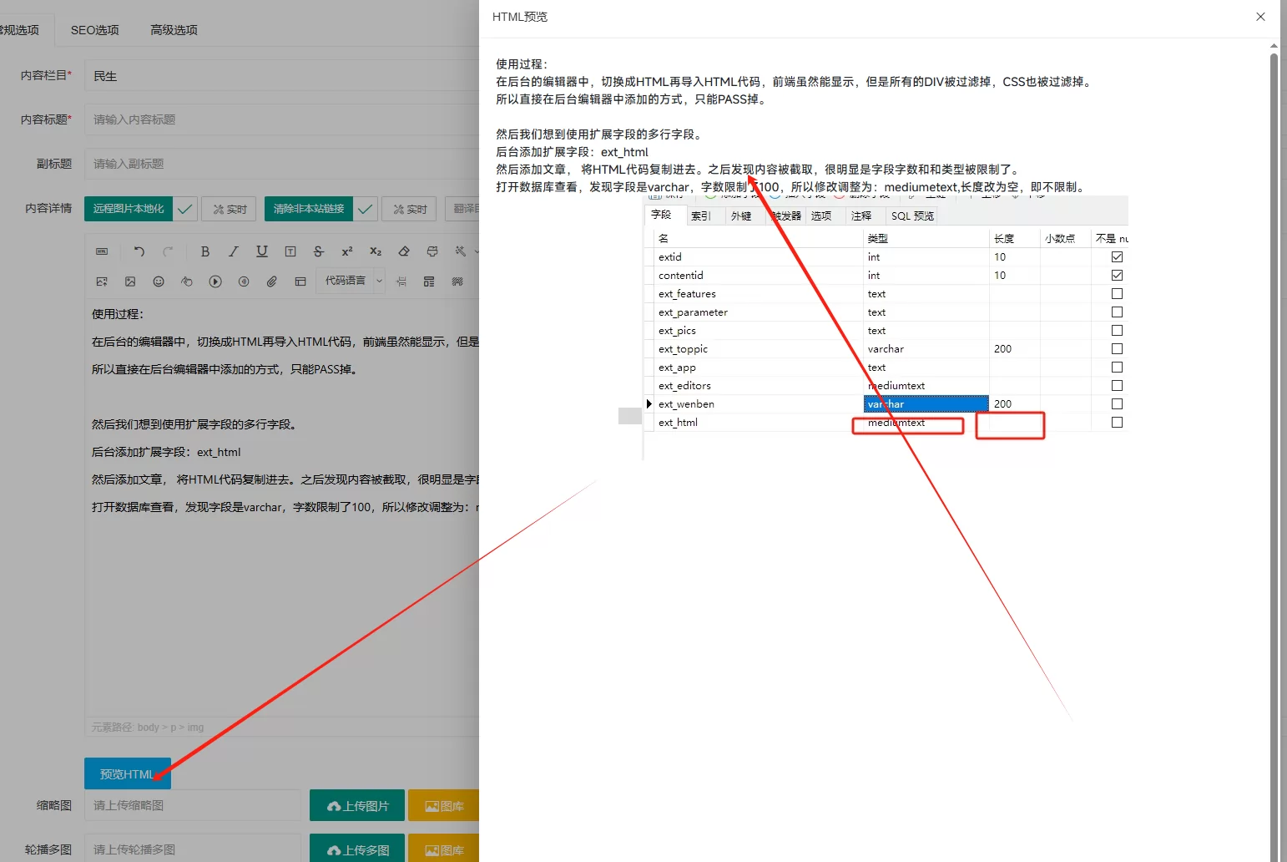The width and height of the screenshot is (1287, 862).
Task: Open the emoji insert icon
Action: (x=159, y=281)
